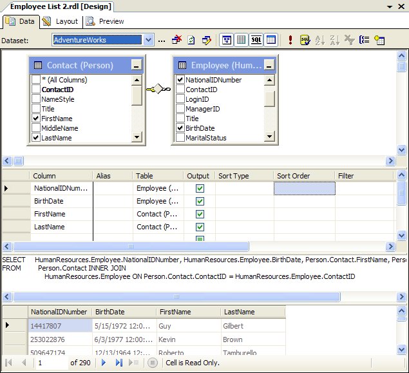Click the Run query exclamation icon
The image size is (409, 373).
(x=290, y=40)
